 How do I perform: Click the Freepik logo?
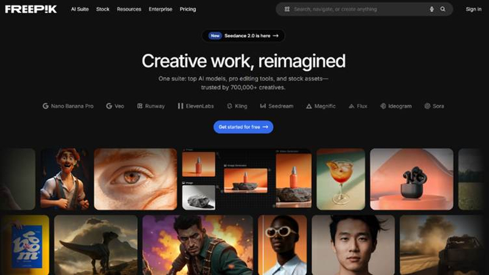tap(31, 9)
